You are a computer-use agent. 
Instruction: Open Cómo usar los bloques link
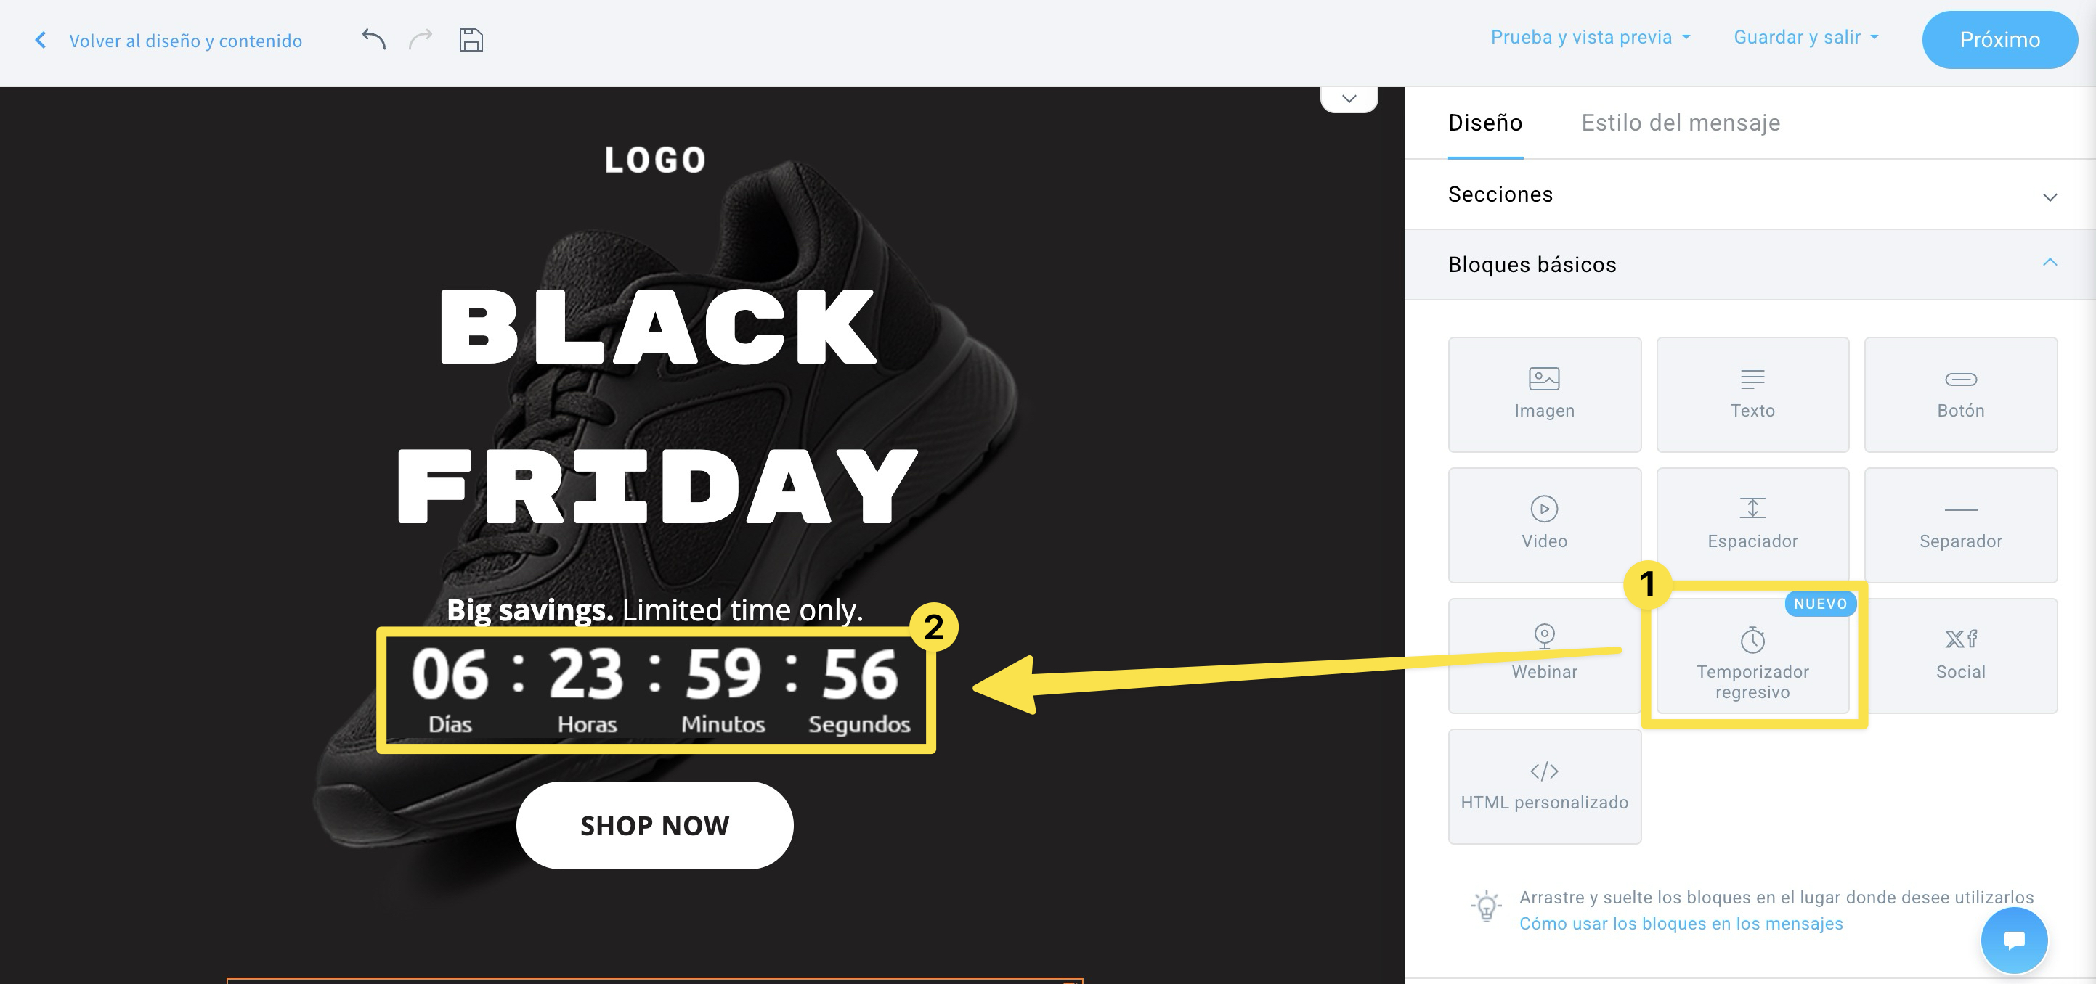click(x=1681, y=923)
